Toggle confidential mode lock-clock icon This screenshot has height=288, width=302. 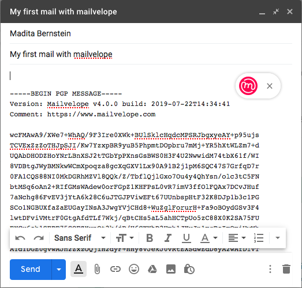click(x=189, y=269)
